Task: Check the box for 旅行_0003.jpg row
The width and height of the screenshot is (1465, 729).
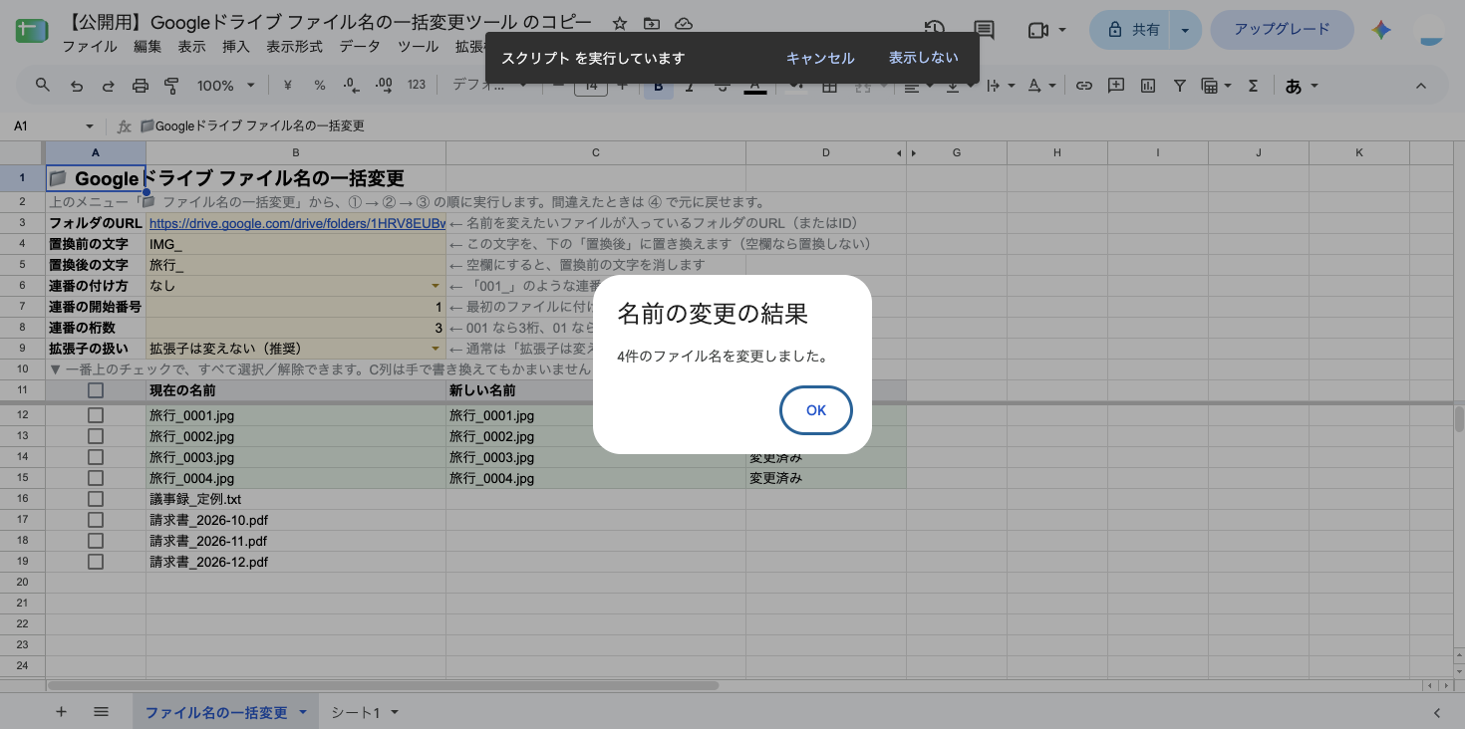Action: 96,457
